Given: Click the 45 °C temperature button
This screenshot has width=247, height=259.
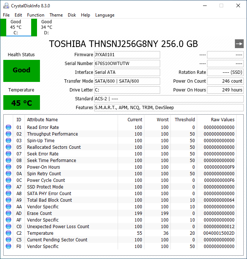Looking at the screenshot, I should click(22, 102).
